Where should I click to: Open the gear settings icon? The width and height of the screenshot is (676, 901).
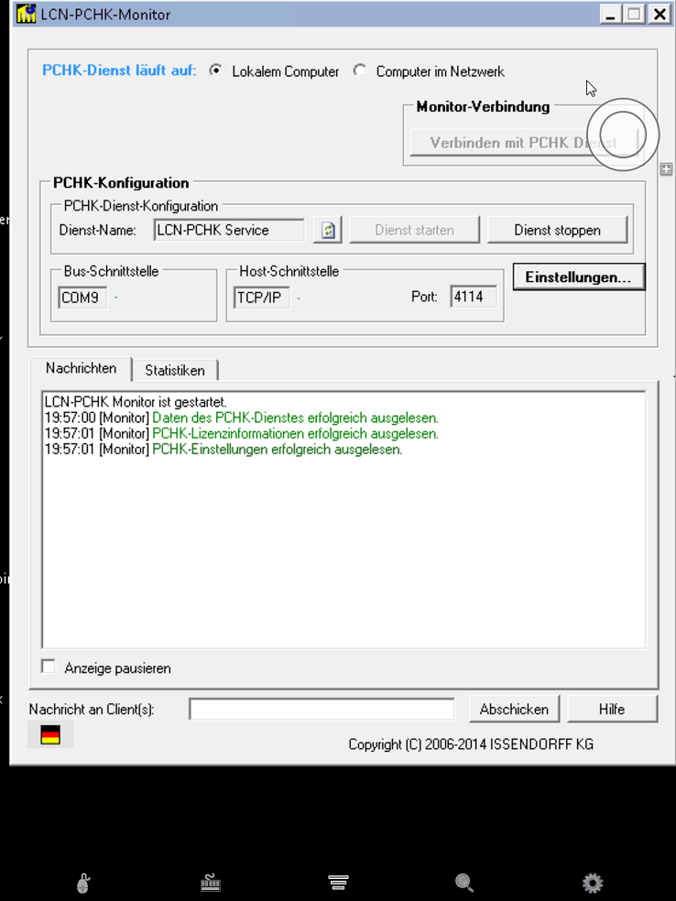(593, 883)
